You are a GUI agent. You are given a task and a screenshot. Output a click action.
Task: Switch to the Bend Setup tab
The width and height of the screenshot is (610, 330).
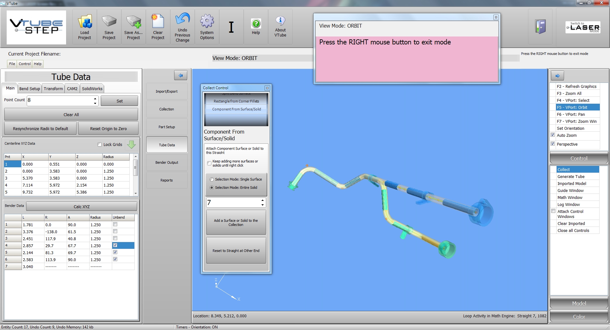point(30,89)
